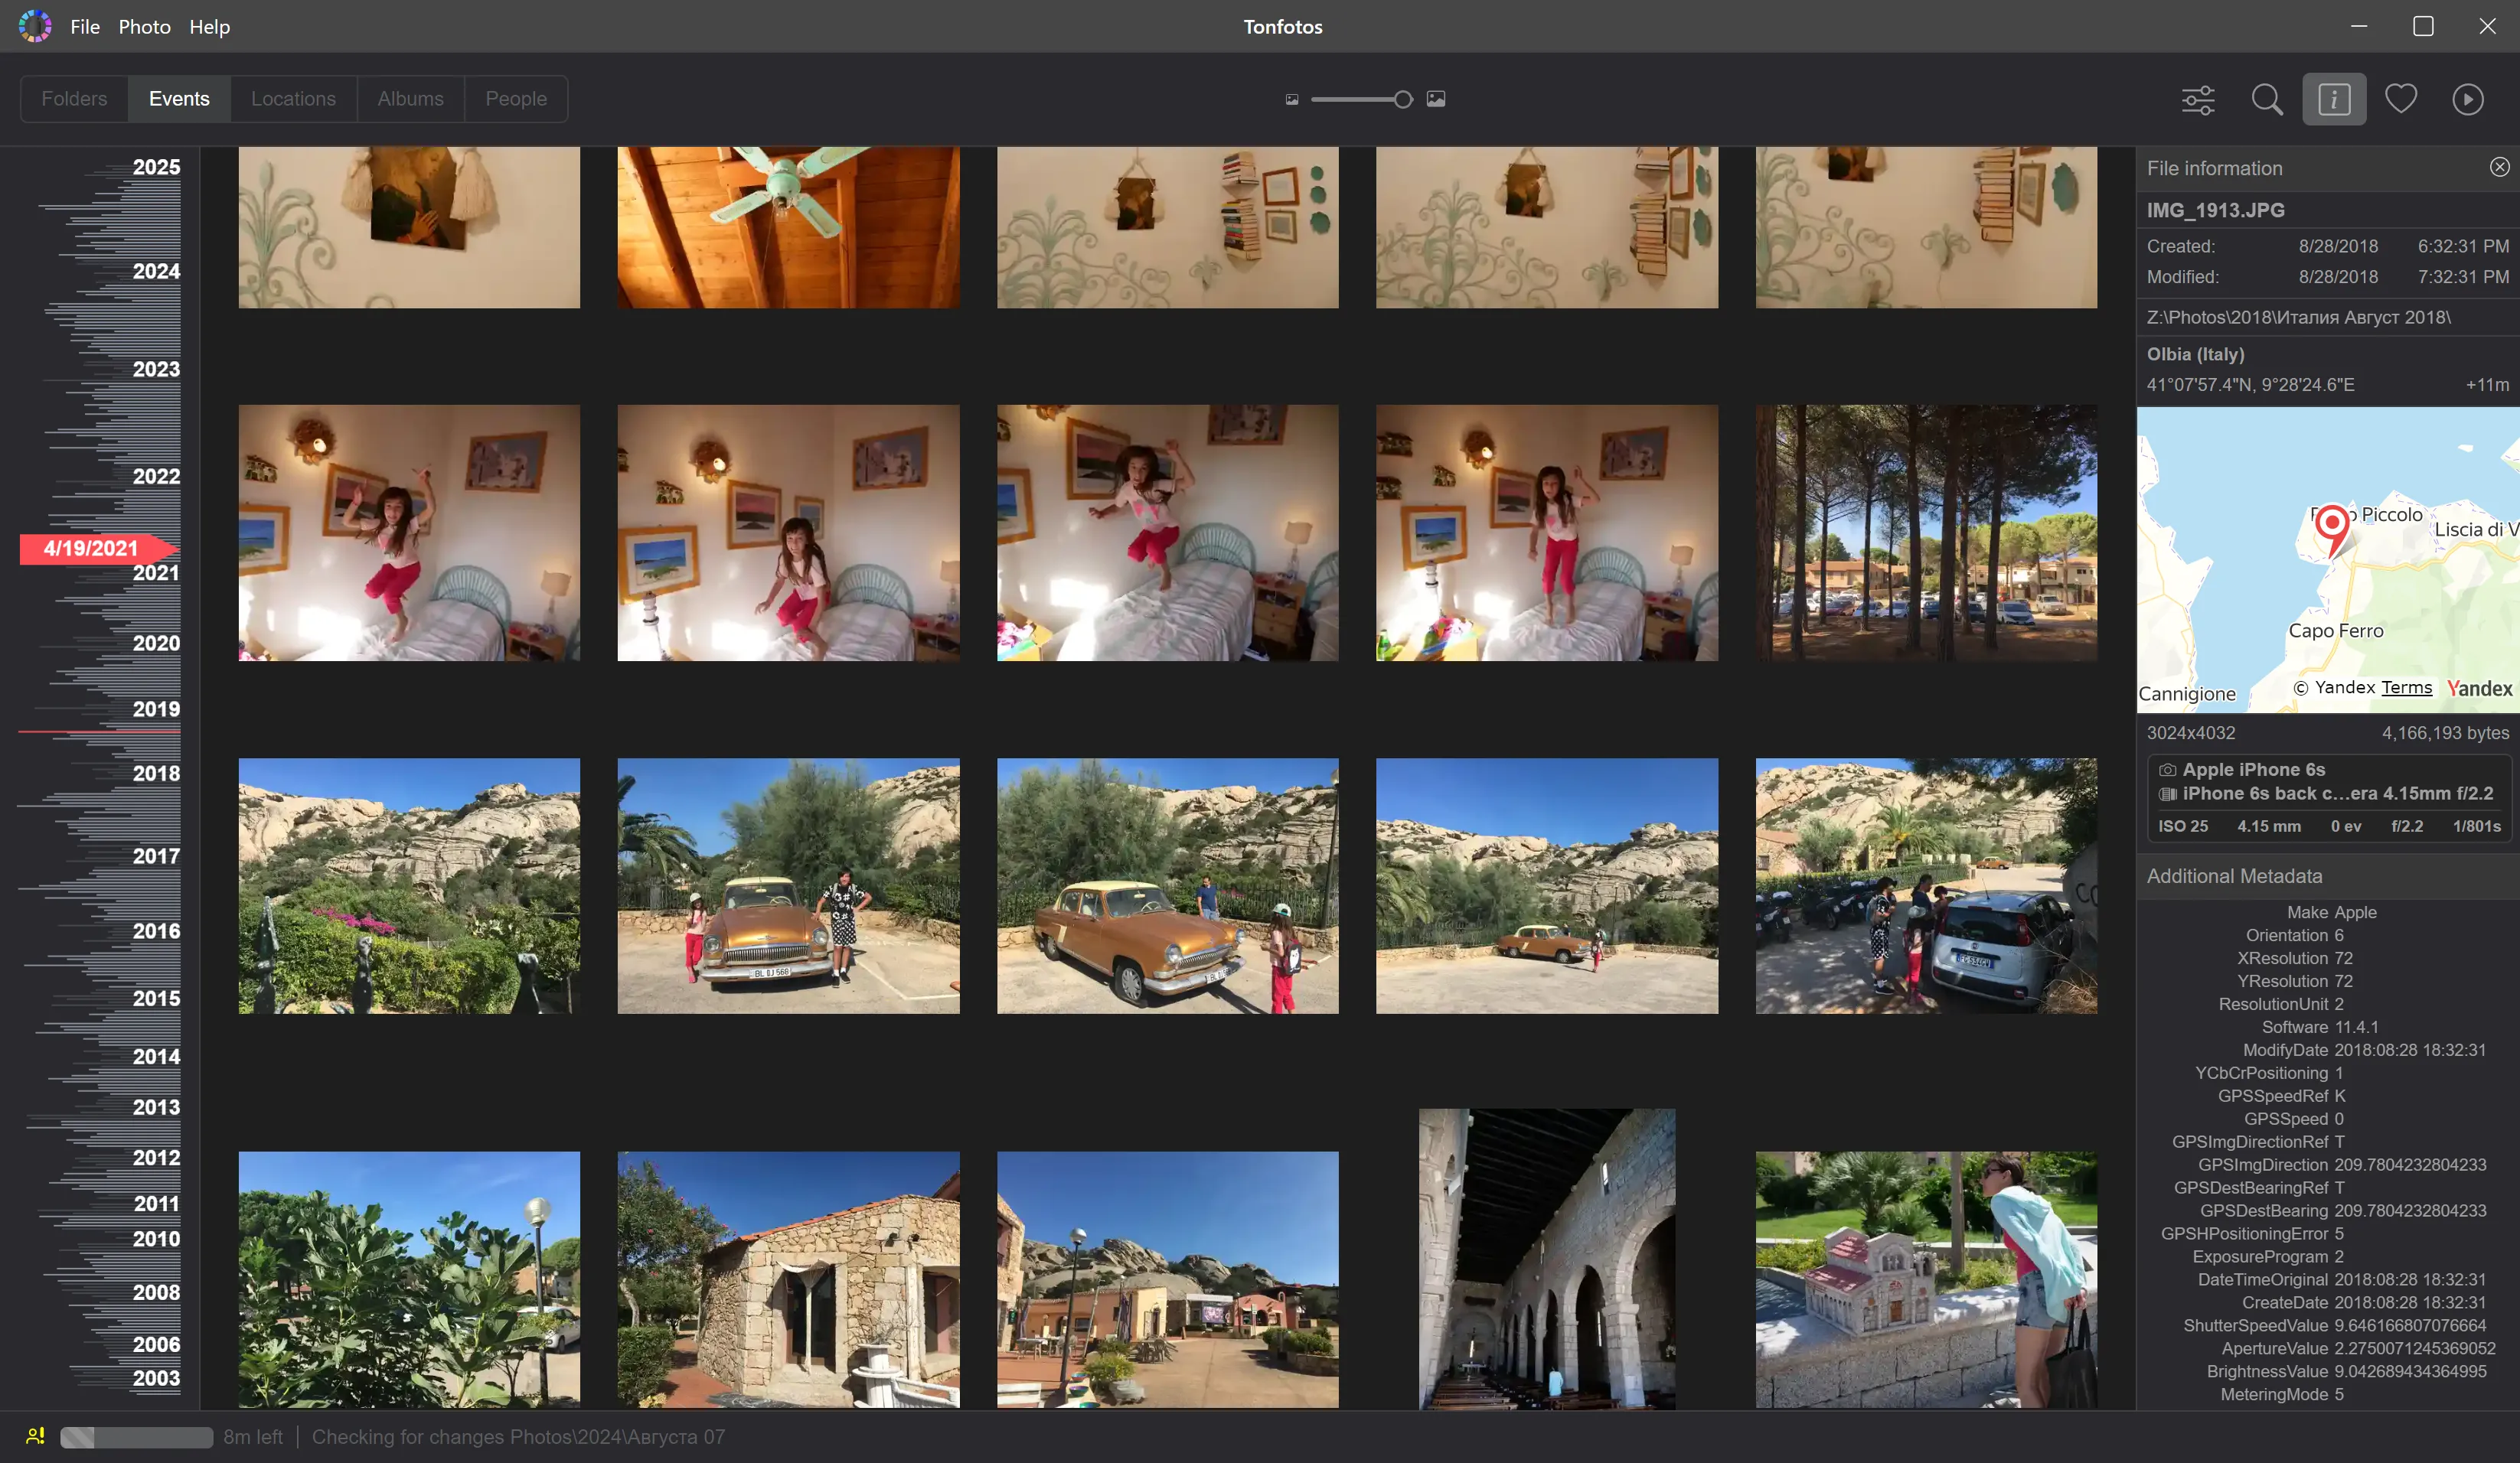Viewport: 2520px width, 1463px height.
Task: Click the thumbnail size slider handle
Action: pyautogui.click(x=1403, y=99)
